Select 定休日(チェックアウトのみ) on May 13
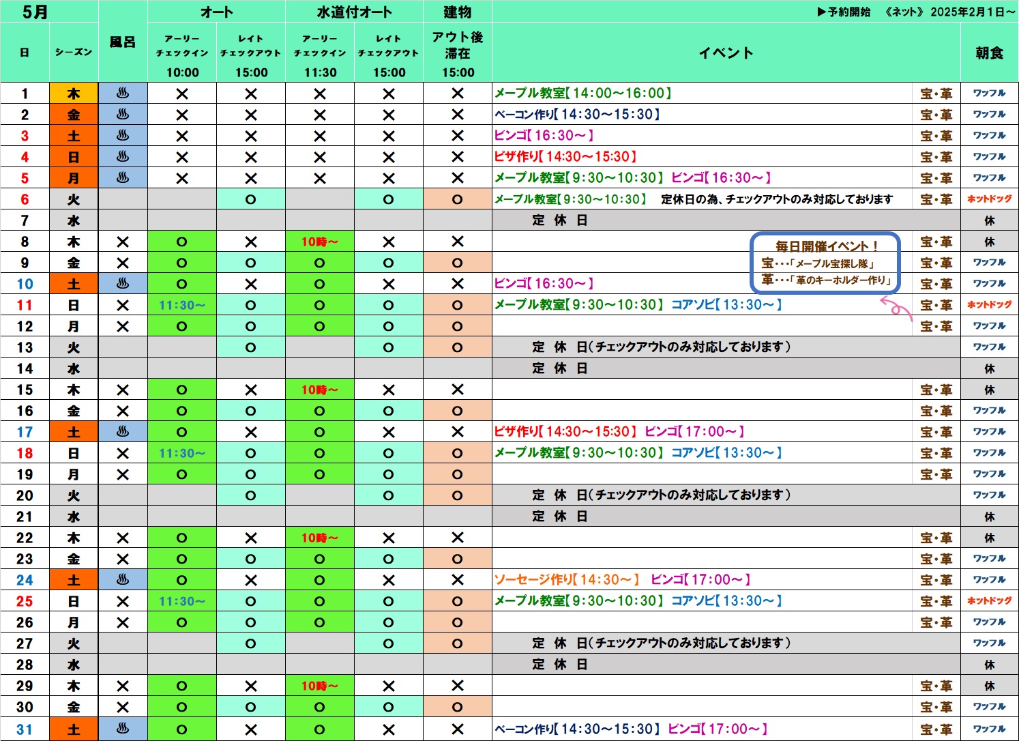The width and height of the screenshot is (1019, 741). click(662, 347)
